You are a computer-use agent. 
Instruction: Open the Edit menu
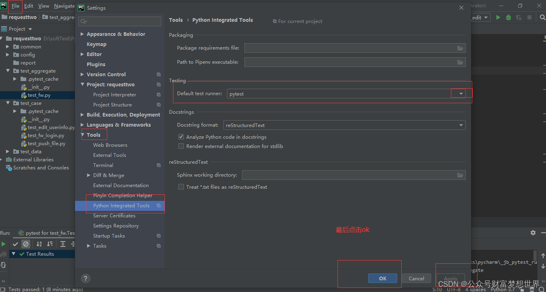tap(29, 6)
